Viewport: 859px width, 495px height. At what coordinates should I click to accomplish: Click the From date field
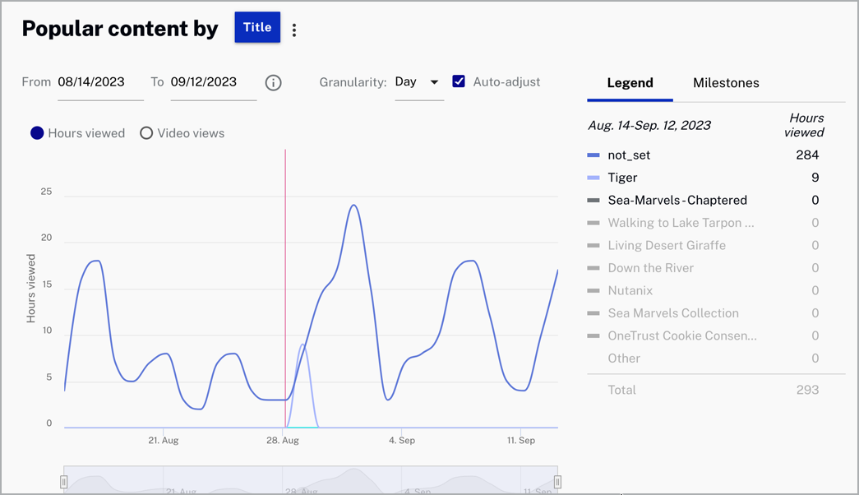(x=99, y=82)
